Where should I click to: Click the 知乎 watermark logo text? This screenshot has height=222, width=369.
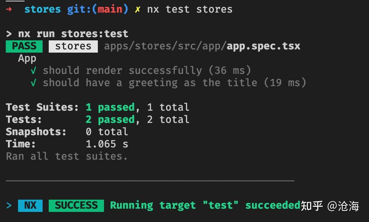pyautogui.click(x=312, y=206)
